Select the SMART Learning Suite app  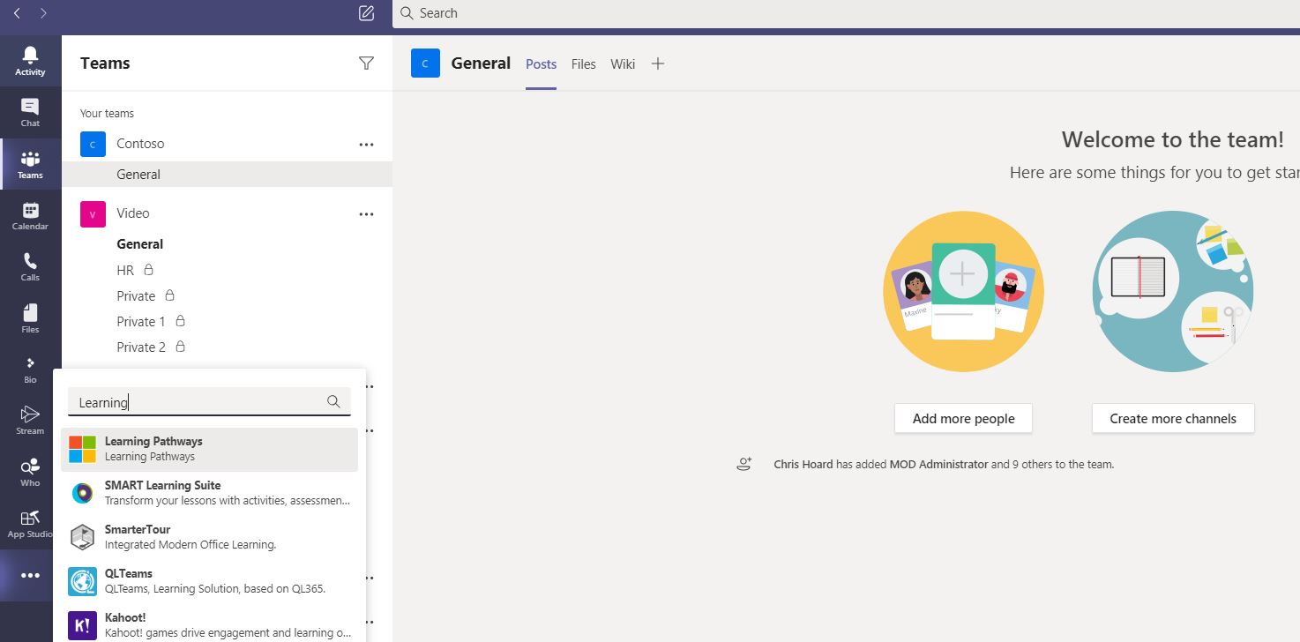[209, 493]
